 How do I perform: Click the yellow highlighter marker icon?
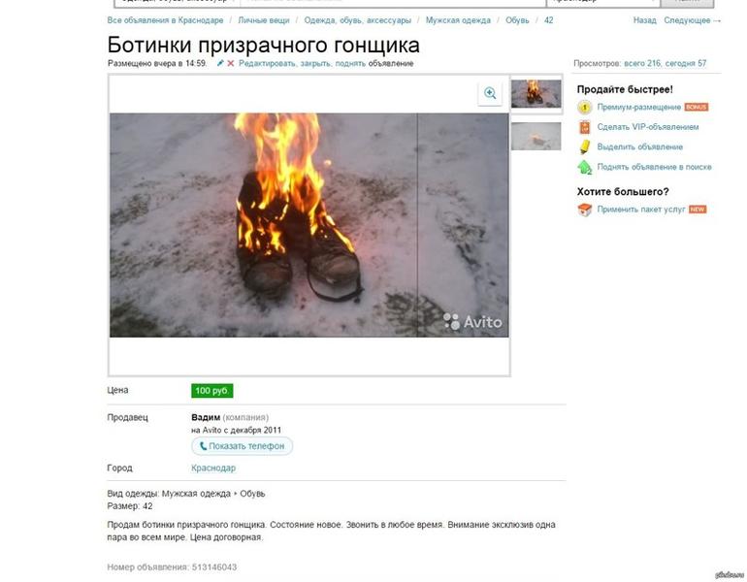[585, 146]
